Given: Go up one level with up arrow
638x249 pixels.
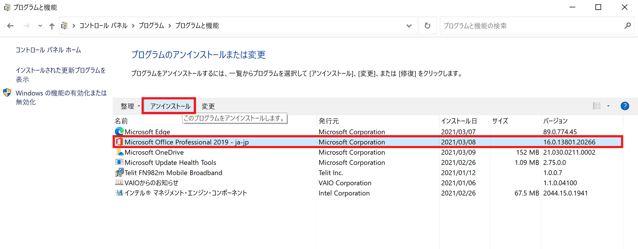Looking at the screenshot, I should [52, 26].
